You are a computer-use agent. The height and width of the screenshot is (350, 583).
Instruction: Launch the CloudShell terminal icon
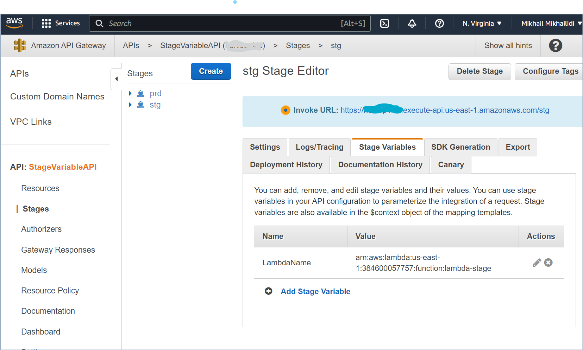384,24
